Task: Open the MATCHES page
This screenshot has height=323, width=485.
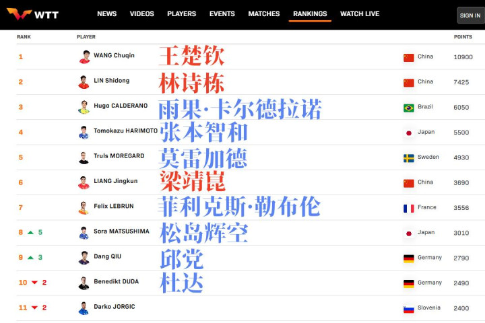Action: [264, 14]
